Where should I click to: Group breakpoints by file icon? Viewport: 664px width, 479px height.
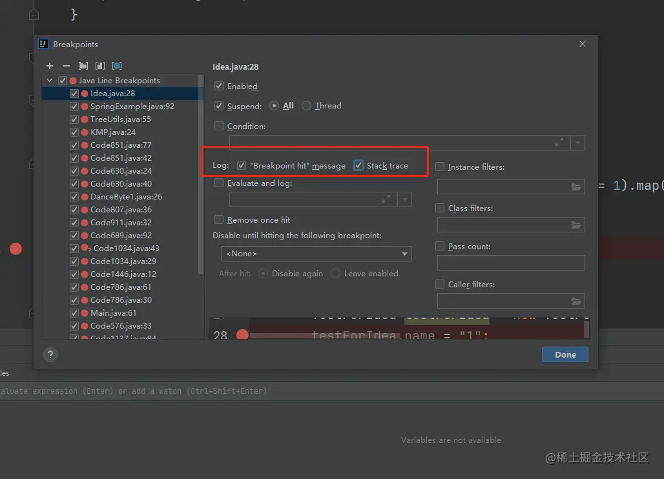coord(100,66)
